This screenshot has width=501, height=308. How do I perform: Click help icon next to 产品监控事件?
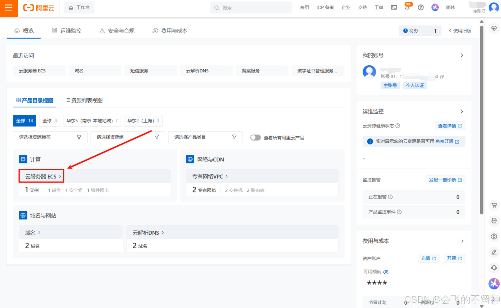(399, 212)
